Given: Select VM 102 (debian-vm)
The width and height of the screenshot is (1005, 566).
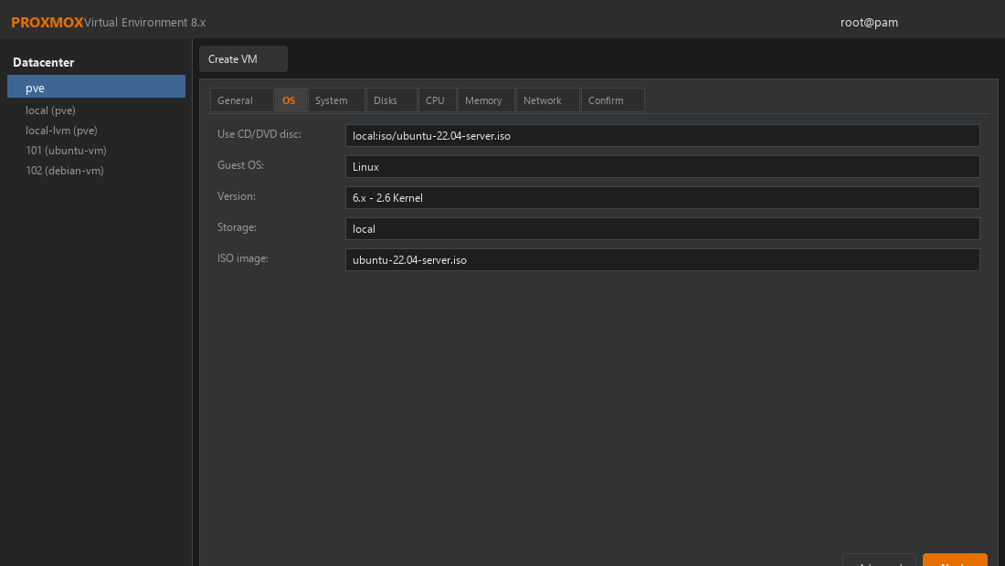Looking at the screenshot, I should tap(65, 171).
